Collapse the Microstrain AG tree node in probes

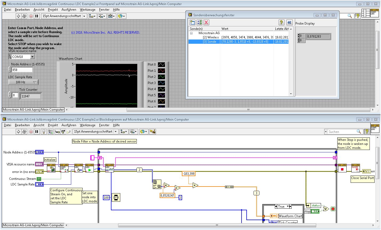pos(191,33)
